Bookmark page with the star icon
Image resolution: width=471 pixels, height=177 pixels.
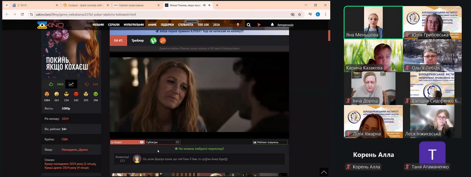coord(300,15)
